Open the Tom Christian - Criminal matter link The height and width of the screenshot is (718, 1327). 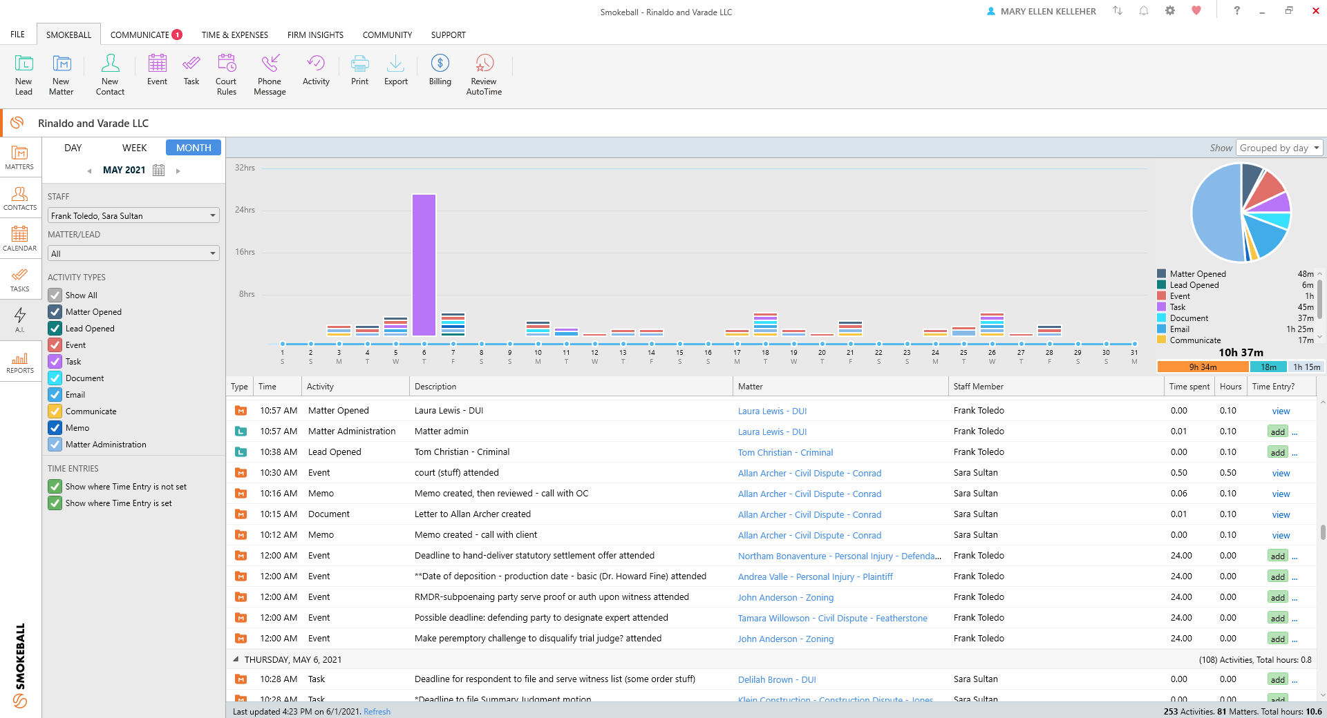(x=785, y=453)
